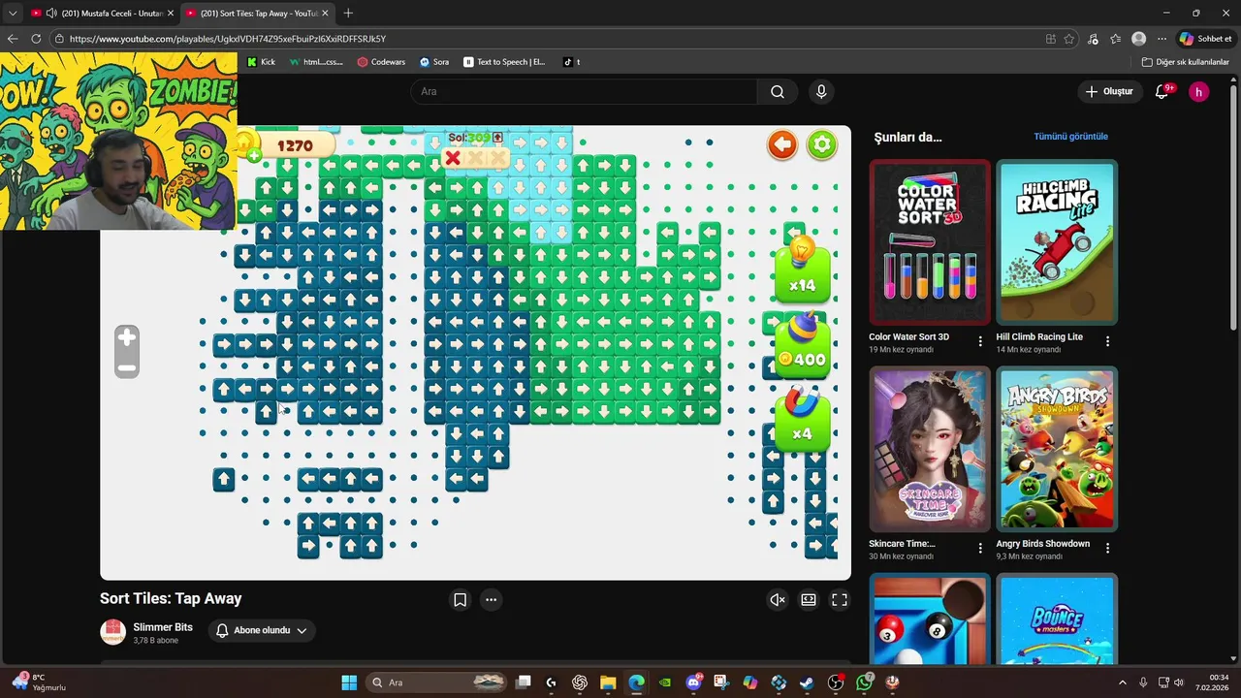Unmute the game audio
The width and height of the screenshot is (1241, 698).
(778, 600)
